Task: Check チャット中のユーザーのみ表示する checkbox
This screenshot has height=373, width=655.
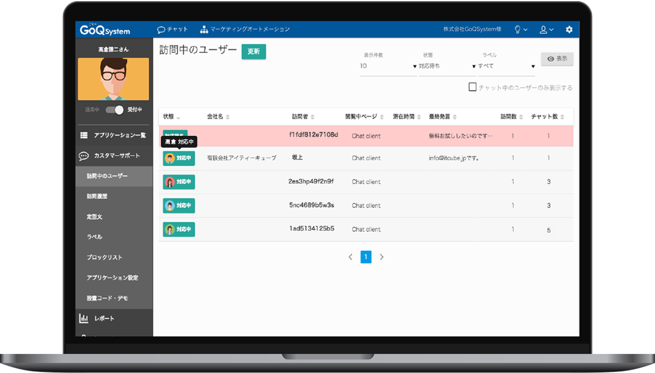Action: coord(473,87)
